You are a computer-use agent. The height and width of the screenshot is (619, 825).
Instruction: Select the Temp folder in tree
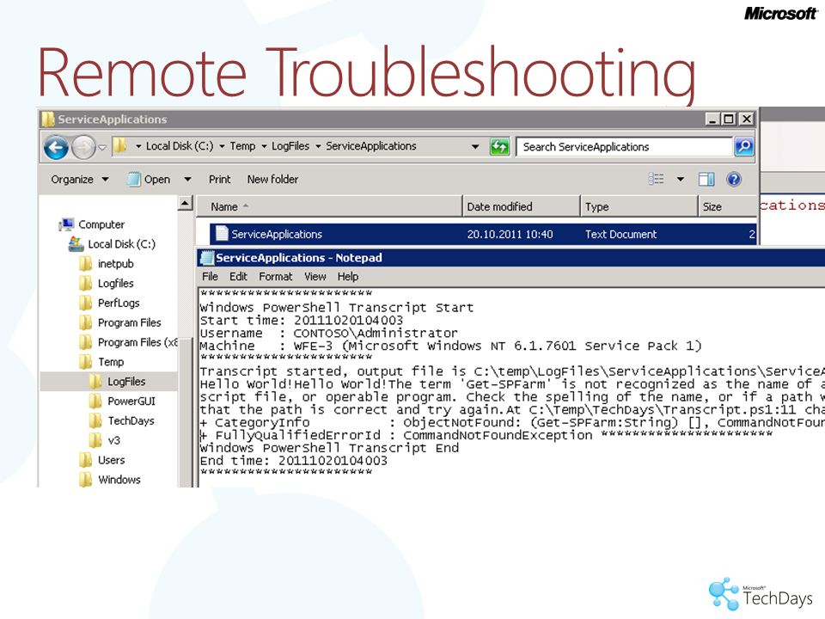[x=101, y=362]
